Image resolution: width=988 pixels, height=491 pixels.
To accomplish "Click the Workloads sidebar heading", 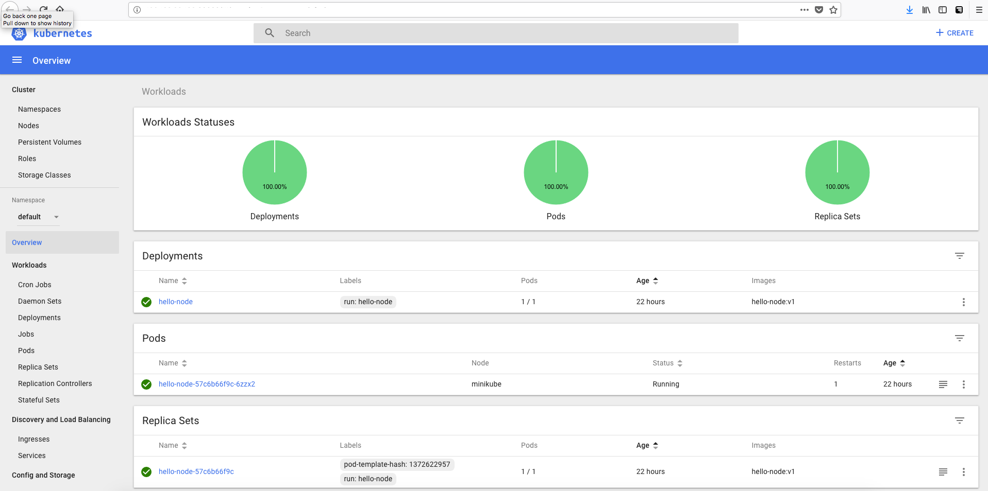I will (29, 265).
